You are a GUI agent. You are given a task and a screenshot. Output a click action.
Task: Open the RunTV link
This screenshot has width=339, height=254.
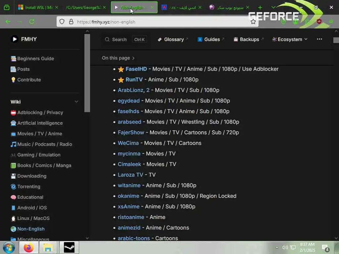[134, 79]
